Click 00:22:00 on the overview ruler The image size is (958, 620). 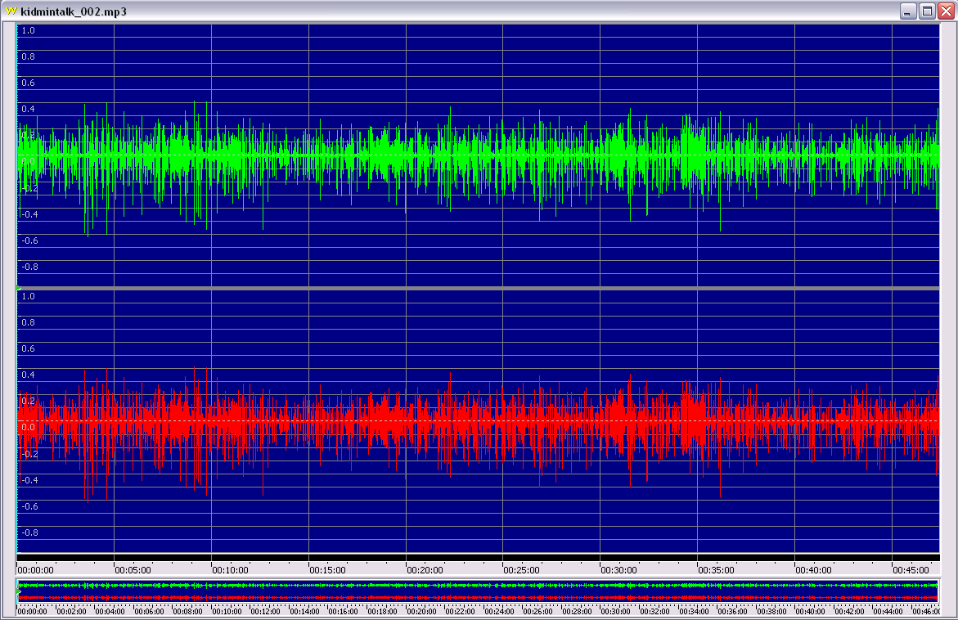460,611
